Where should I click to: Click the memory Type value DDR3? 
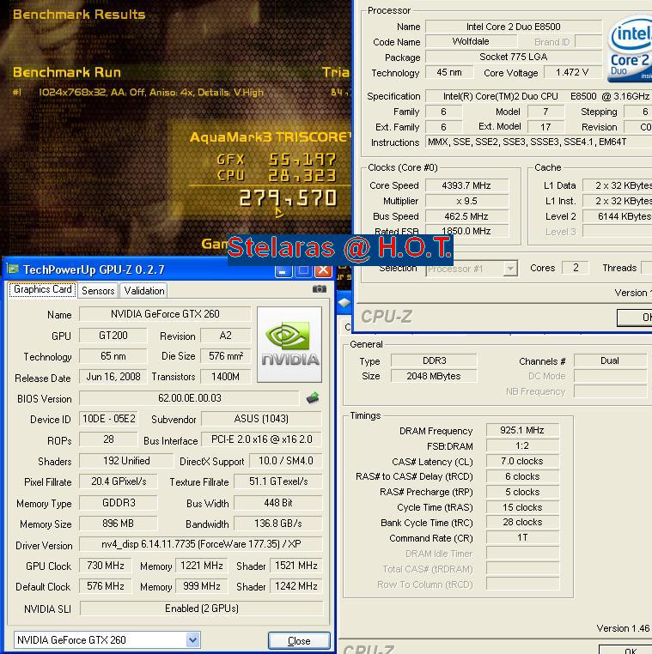point(434,360)
